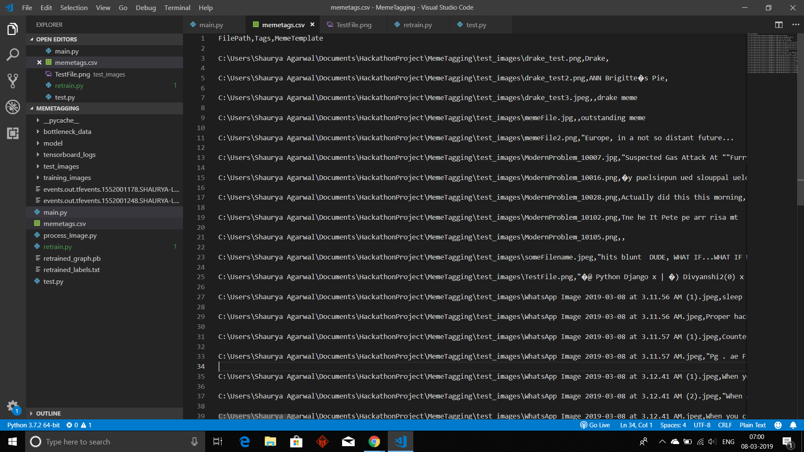Click the volume icon in system tray
The width and height of the screenshot is (804, 452).
(712, 442)
